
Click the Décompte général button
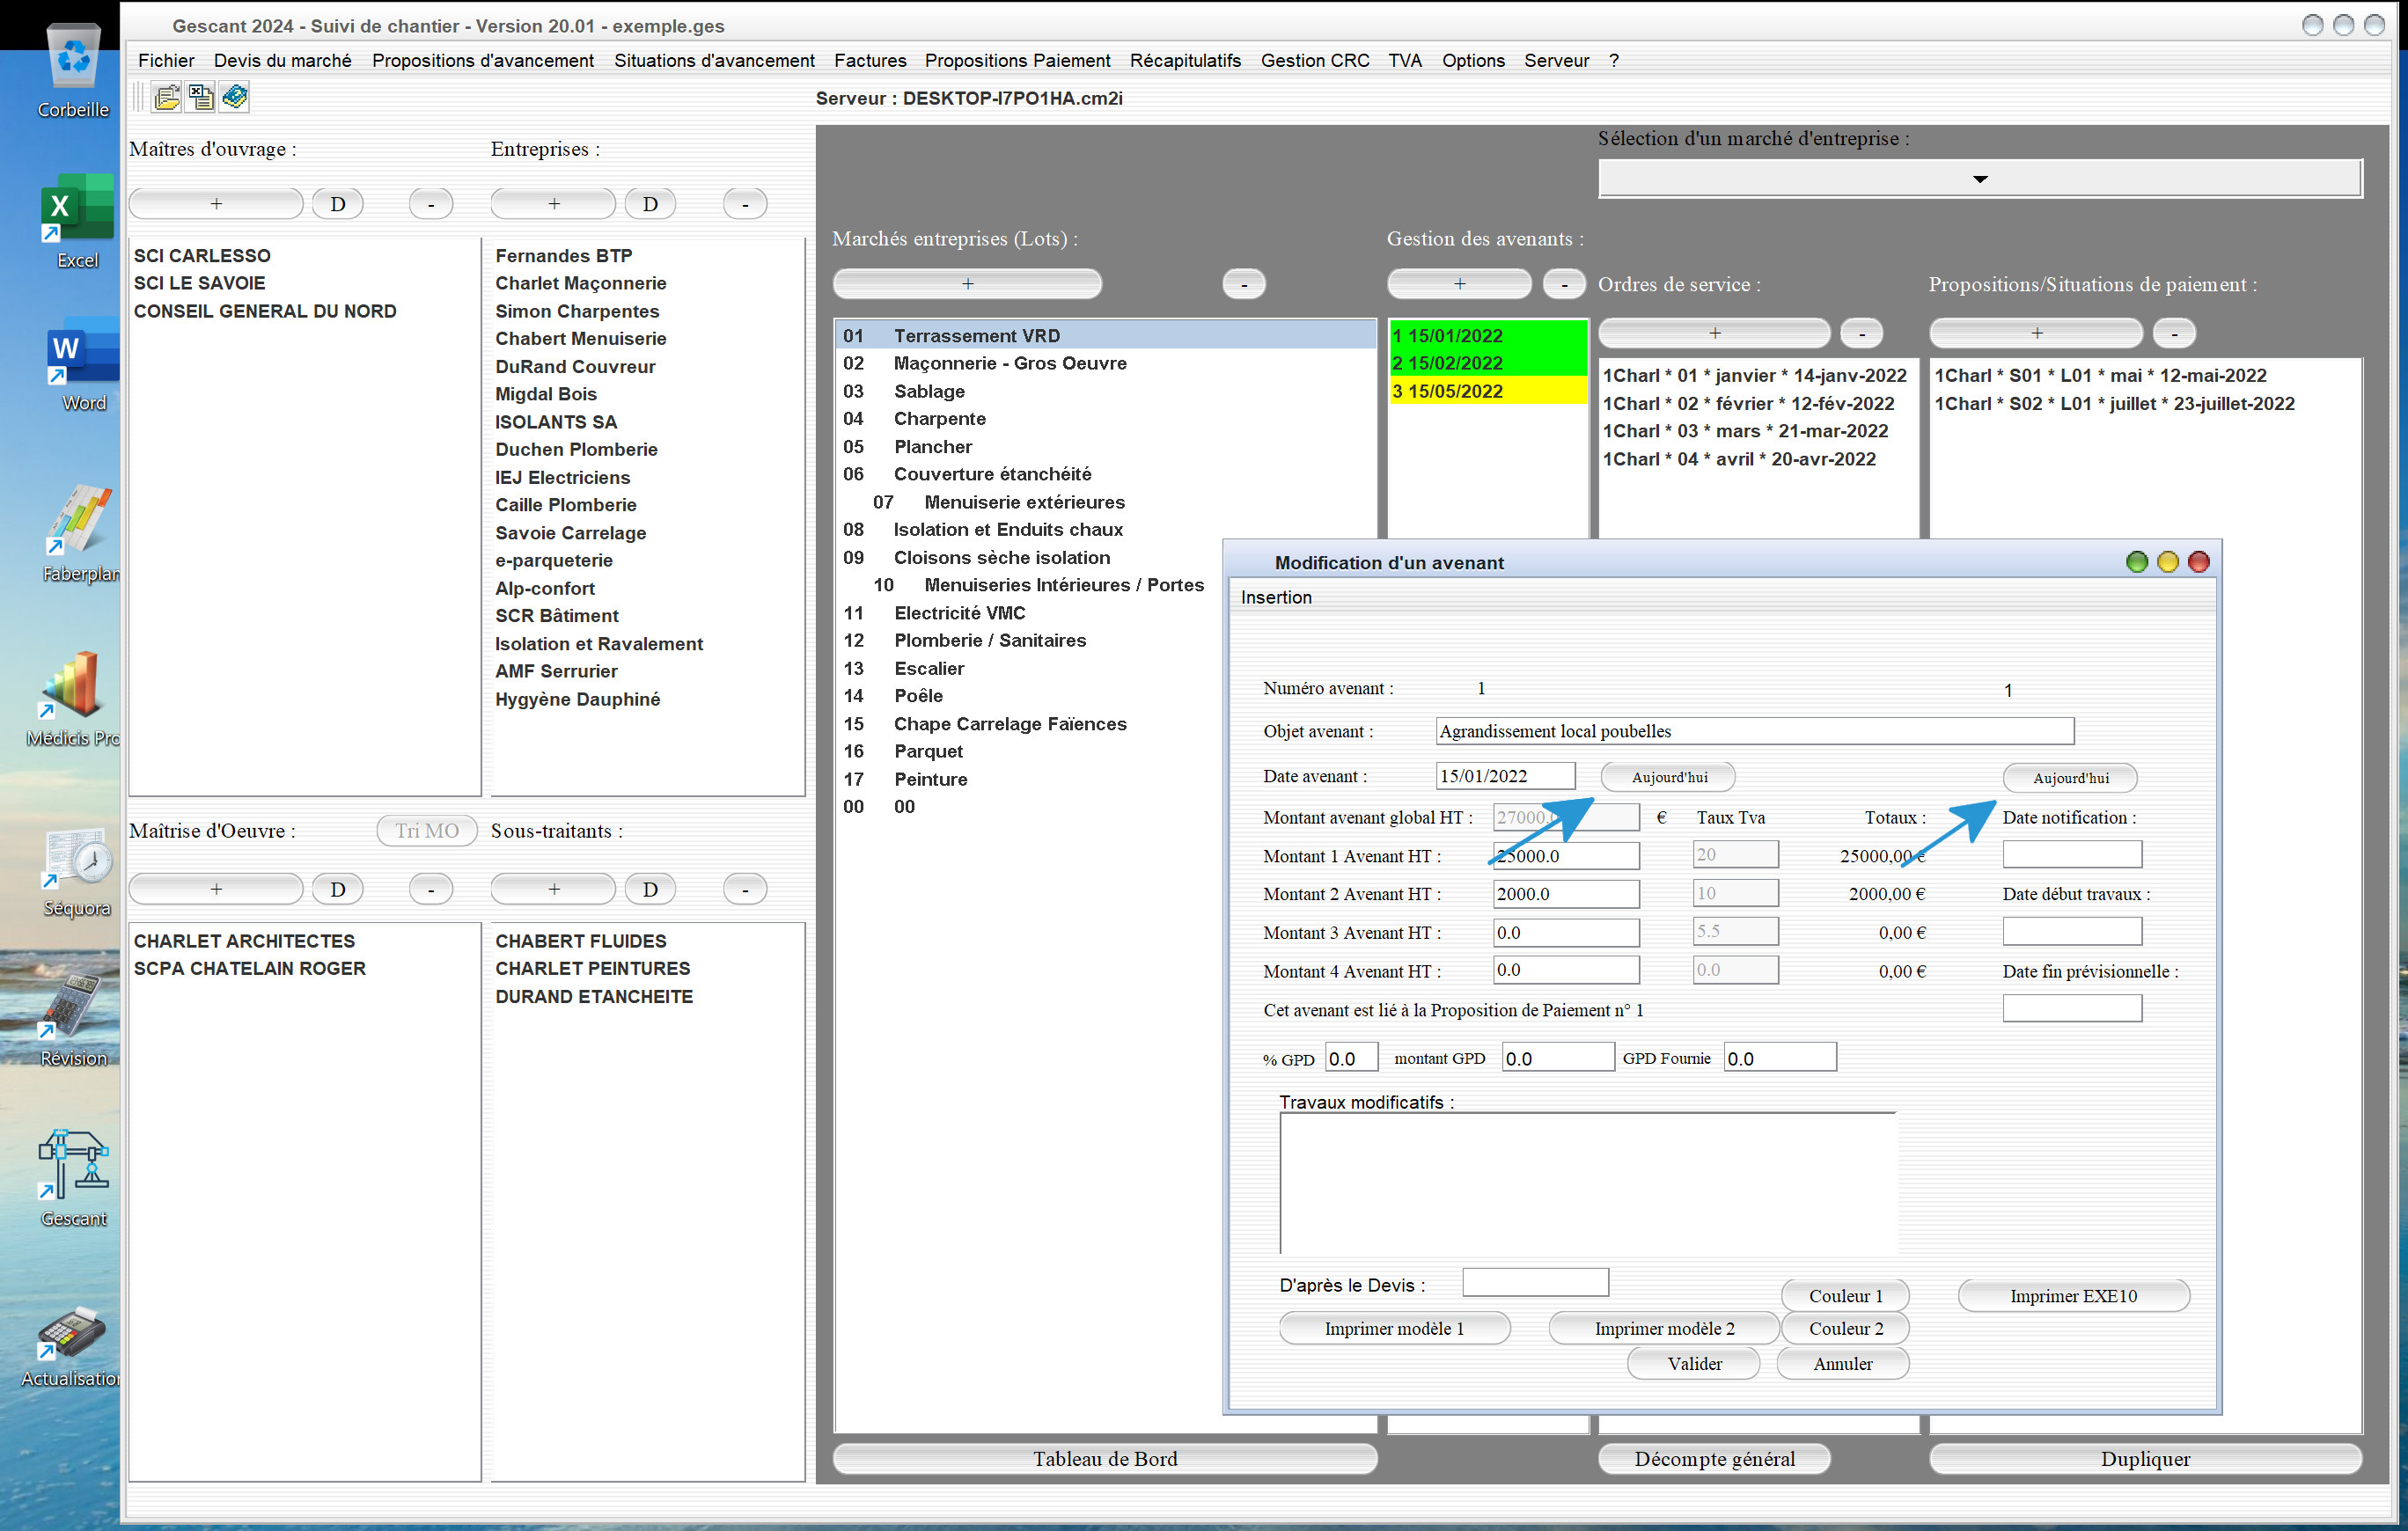pyautogui.click(x=1714, y=1459)
